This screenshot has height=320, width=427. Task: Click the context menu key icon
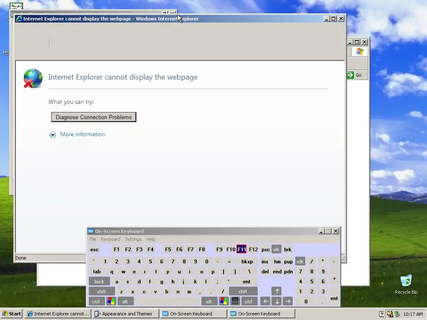tap(235, 301)
